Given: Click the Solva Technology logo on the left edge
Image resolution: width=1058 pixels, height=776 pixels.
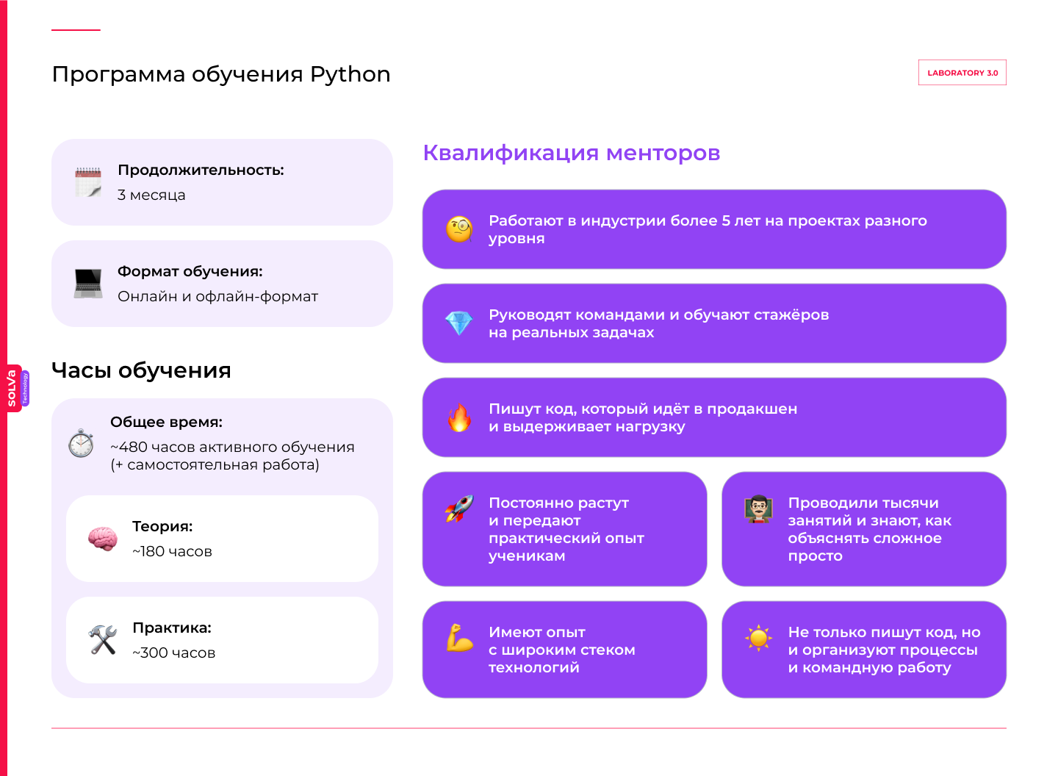Looking at the screenshot, I should coord(18,388).
